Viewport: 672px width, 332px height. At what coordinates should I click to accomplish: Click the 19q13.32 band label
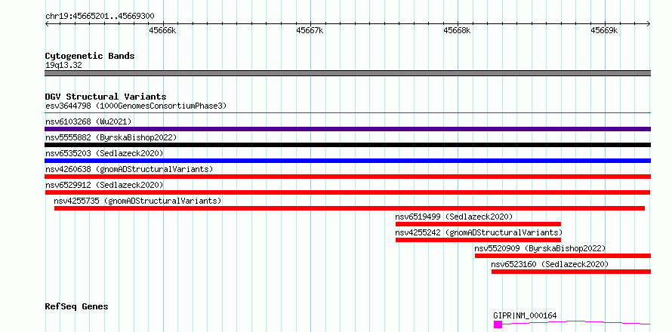pos(63,66)
